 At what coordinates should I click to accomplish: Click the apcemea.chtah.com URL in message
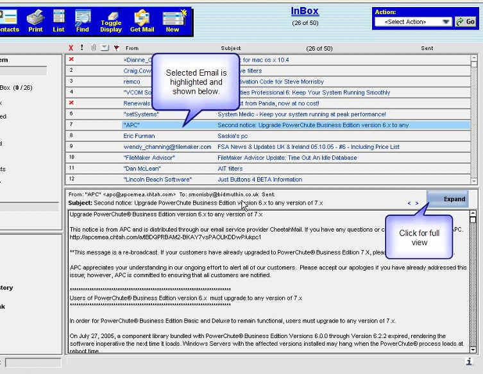165,237
